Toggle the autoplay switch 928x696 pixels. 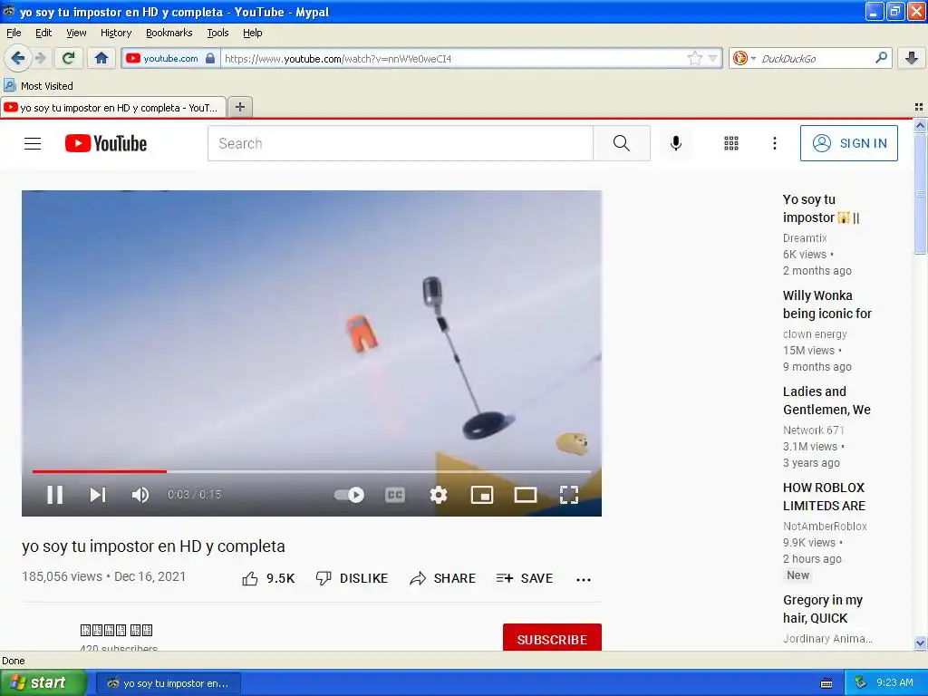tap(349, 495)
